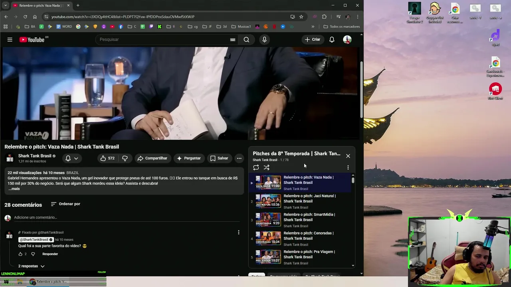The height and width of the screenshot is (287, 511).
Task: Open the Musicas1 bookmarks folder
Action: (241, 27)
